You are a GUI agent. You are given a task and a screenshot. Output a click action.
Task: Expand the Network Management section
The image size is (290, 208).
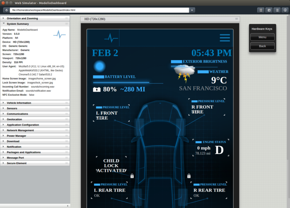[x=35, y=130]
